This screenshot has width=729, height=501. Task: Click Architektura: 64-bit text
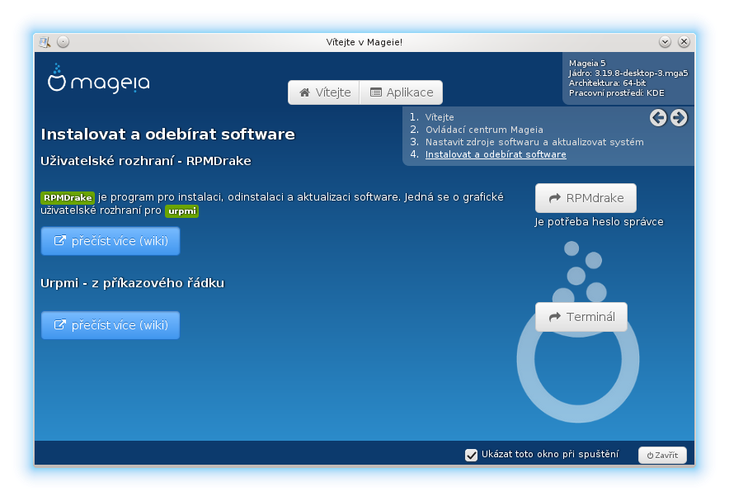coord(607,83)
